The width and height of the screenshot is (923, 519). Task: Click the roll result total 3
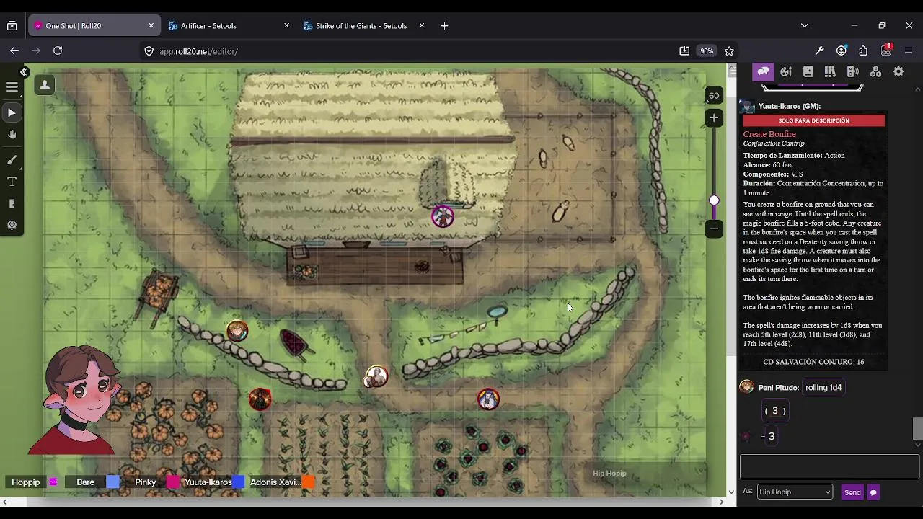(x=772, y=436)
